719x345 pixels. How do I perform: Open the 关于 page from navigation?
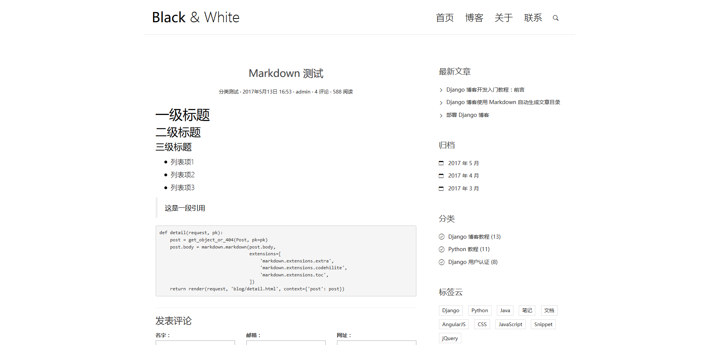tap(504, 18)
